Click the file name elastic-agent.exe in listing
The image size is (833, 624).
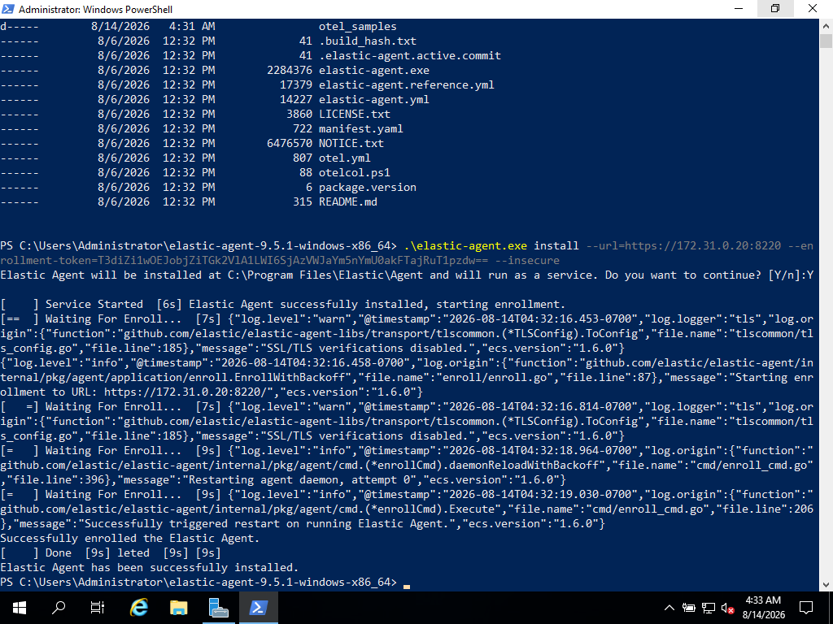coord(374,70)
